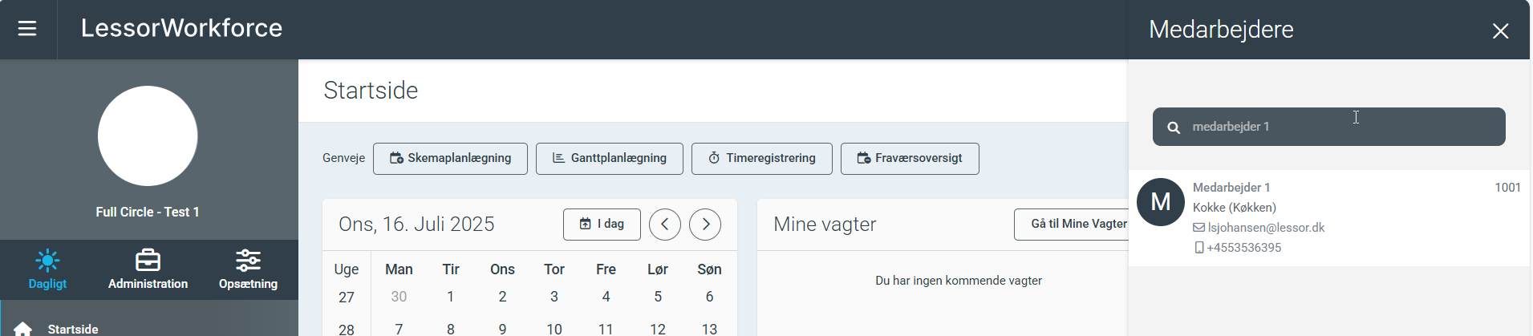1533x336 pixels.
Task: Switch to the Administration tab
Action: [148, 269]
